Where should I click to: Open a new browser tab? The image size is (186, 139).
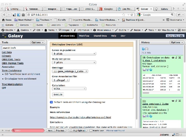point(178,9)
